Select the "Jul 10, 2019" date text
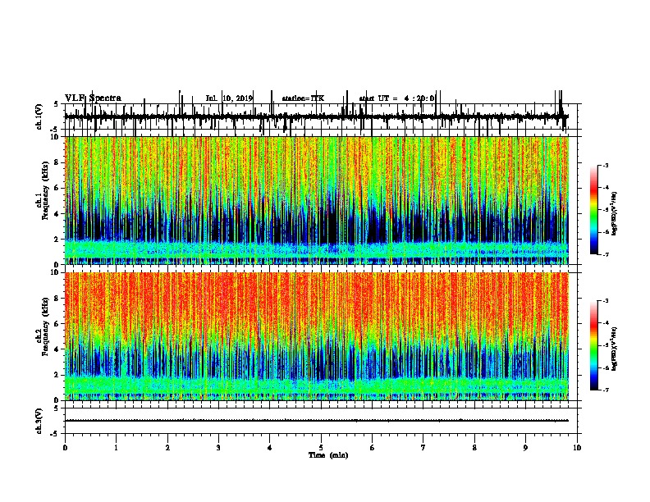 tap(229, 98)
